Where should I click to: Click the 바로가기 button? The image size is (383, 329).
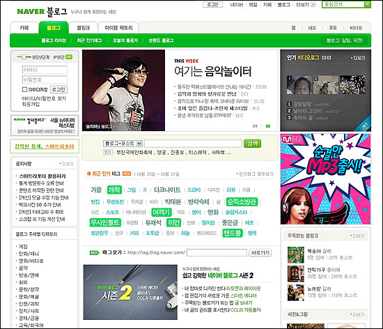[x=260, y=253]
